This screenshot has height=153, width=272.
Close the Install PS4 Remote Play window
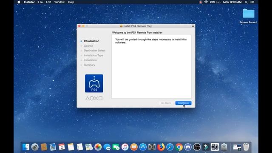coord(79,26)
